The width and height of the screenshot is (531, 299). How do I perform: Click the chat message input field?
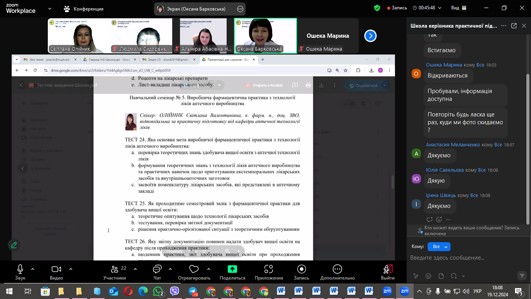click(468, 258)
